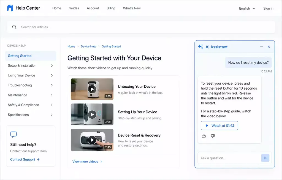Open the Device Reset & Recovery title
Viewport: 282px width, 180px height.
tap(139, 135)
